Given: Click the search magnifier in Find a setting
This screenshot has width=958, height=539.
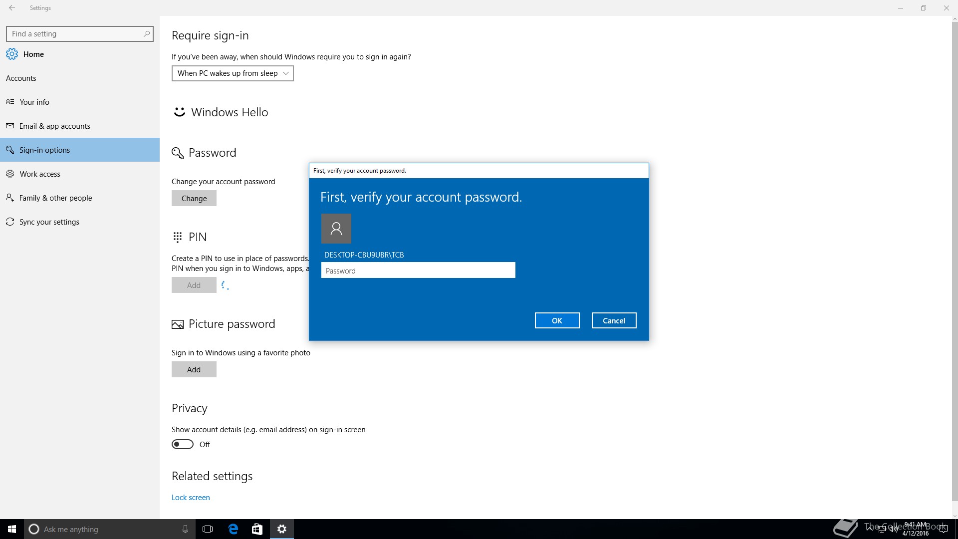Looking at the screenshot, I should pyautogui.click(x=146, y=34).
